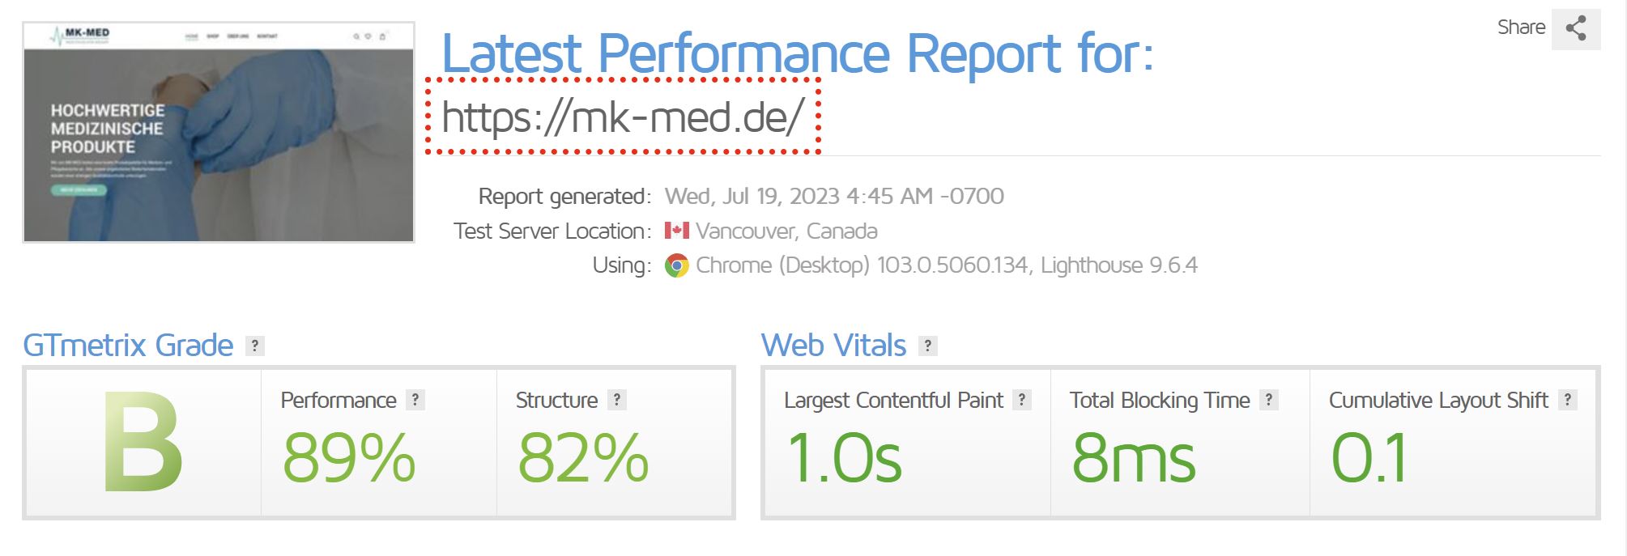Click the Share icon button

pos(1575,29)
